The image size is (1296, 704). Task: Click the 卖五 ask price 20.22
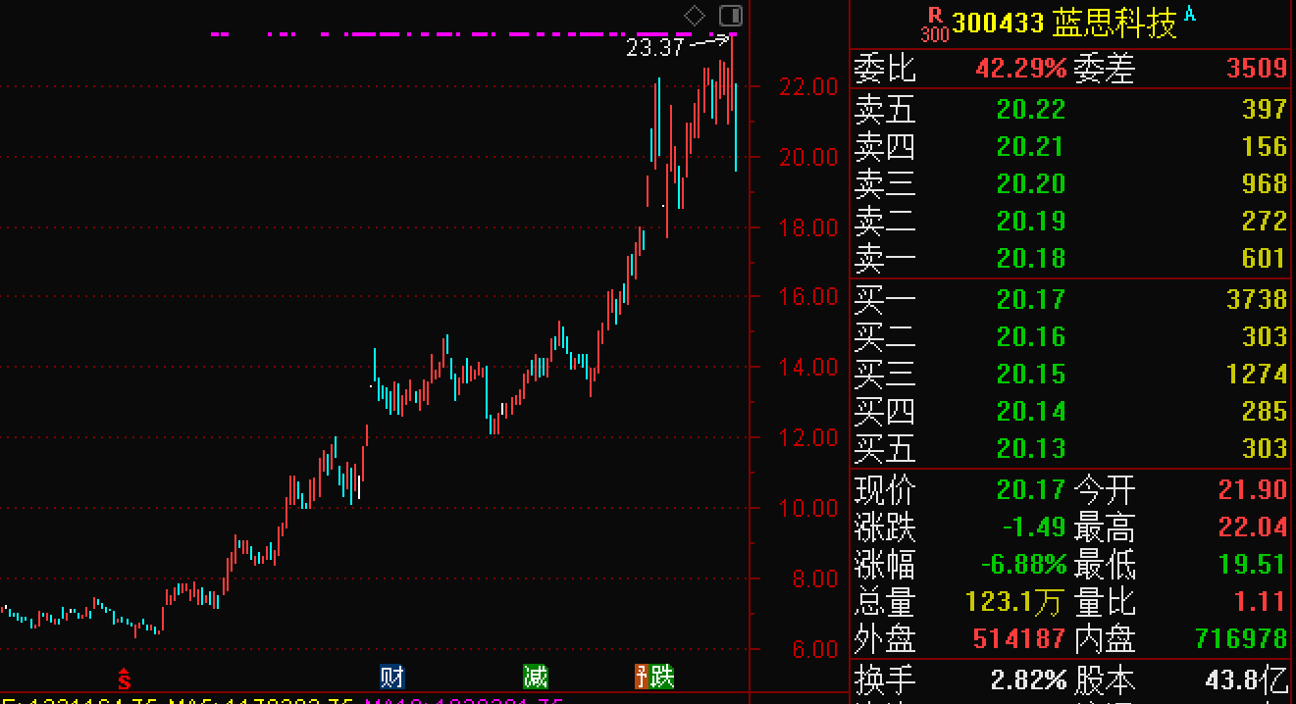point(1030,110)
